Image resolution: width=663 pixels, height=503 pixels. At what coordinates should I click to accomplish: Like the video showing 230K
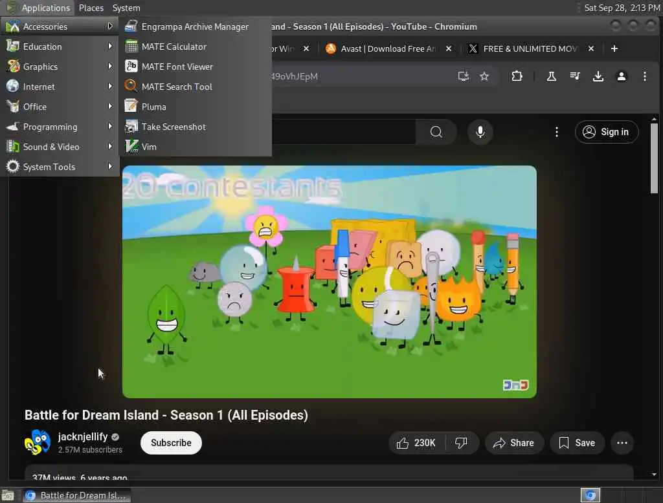pos(416,443)
